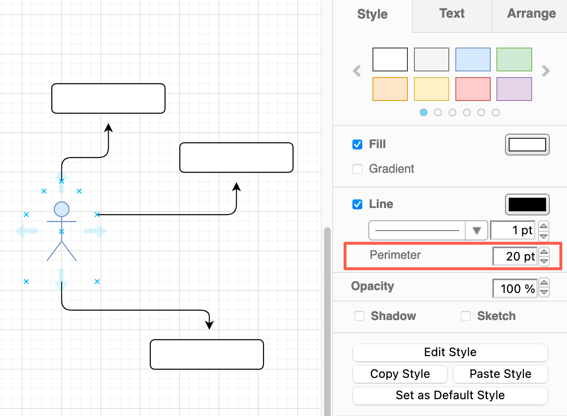Click the right chevron for more style presets
567x416 pixels.
546,71
